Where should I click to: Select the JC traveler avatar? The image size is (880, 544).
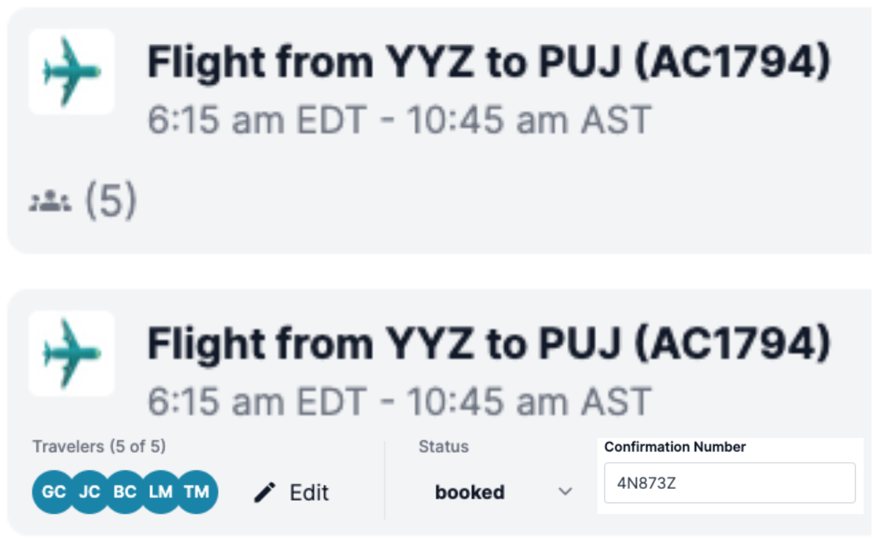point(89,492)
